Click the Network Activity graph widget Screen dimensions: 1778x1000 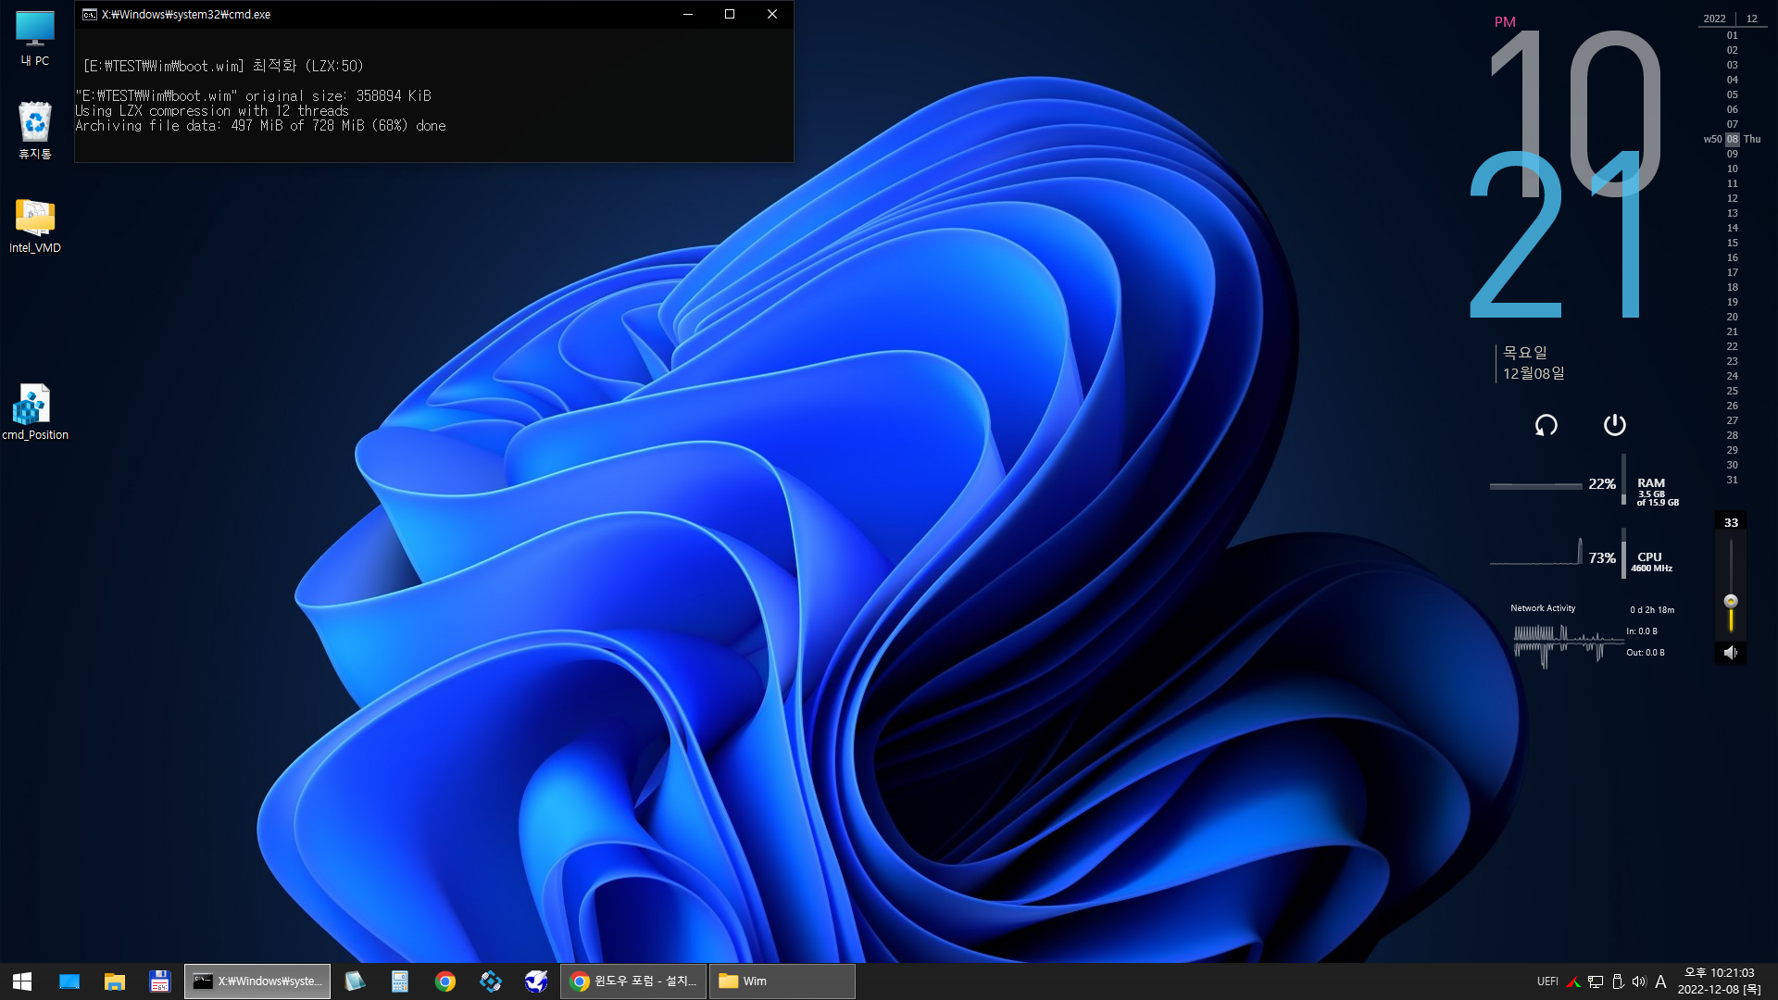tap(1568, 645)
